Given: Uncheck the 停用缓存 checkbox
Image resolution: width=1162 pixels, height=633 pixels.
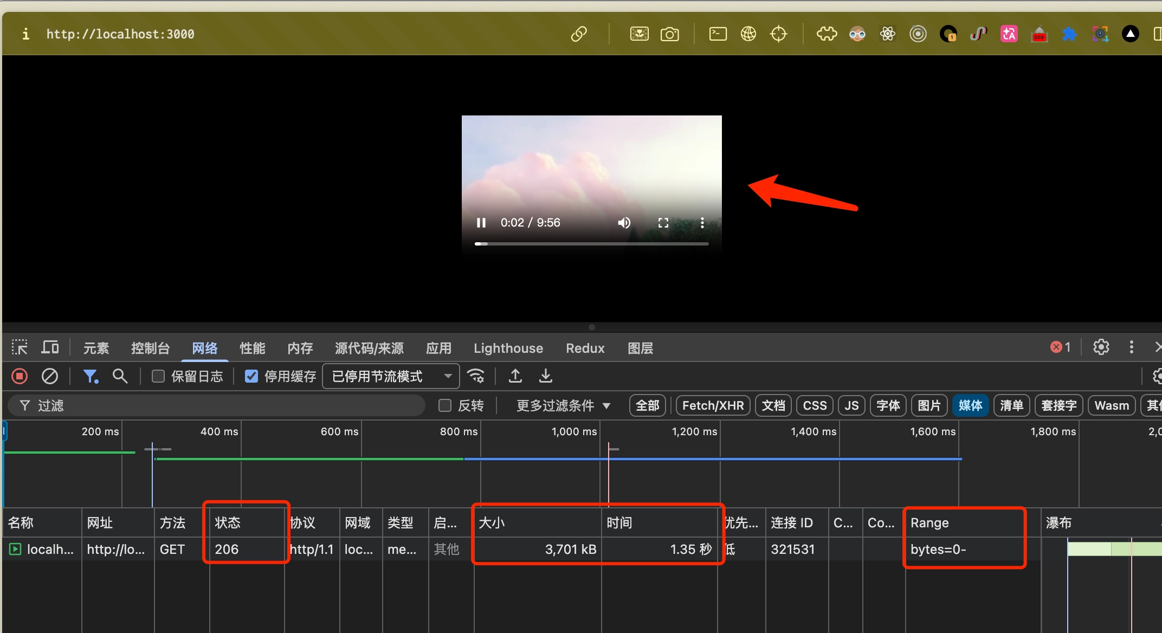Looking at the screenshot, I should pos(251,376).
